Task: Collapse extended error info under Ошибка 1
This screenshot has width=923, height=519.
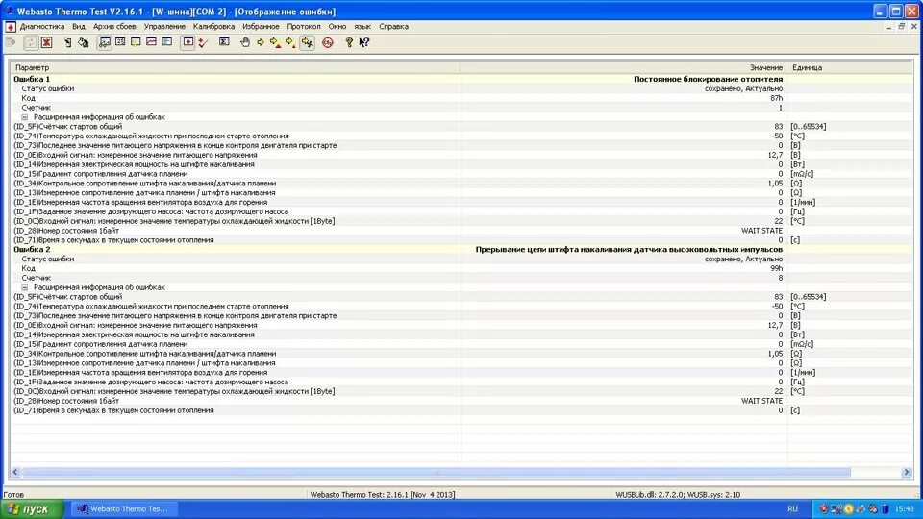Action: pyautogui.click(x=25, y=117)
